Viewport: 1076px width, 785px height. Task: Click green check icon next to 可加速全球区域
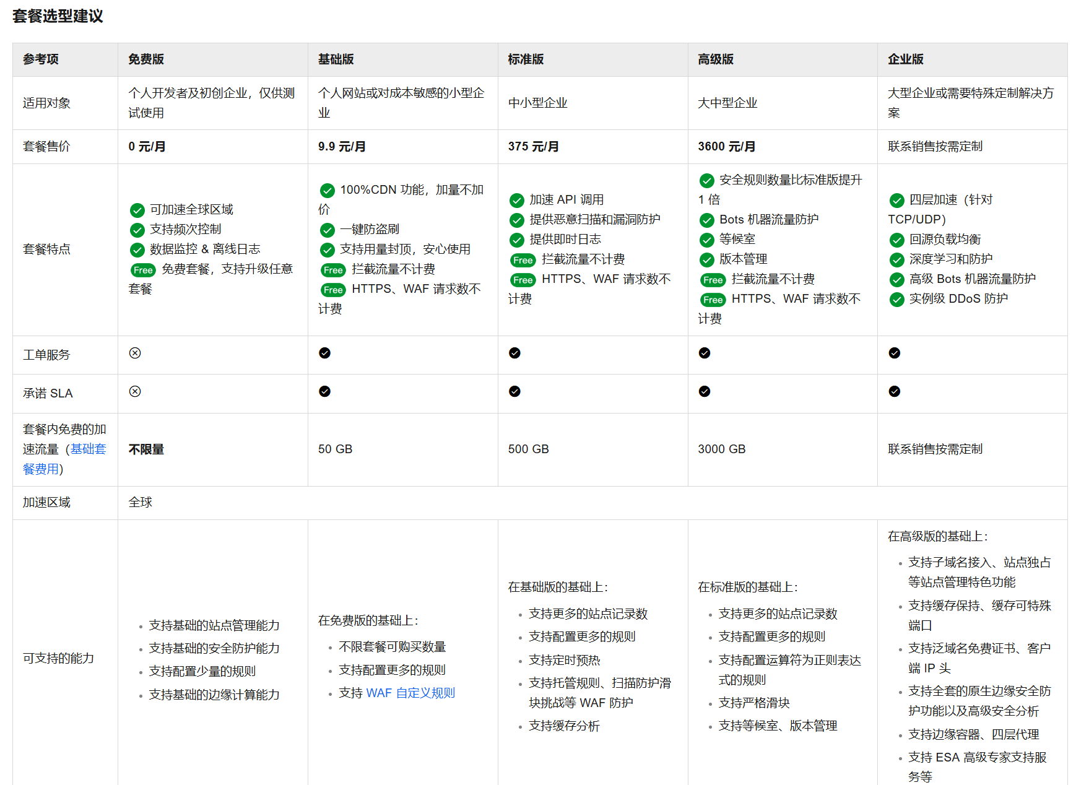click(x=137, y=210)
